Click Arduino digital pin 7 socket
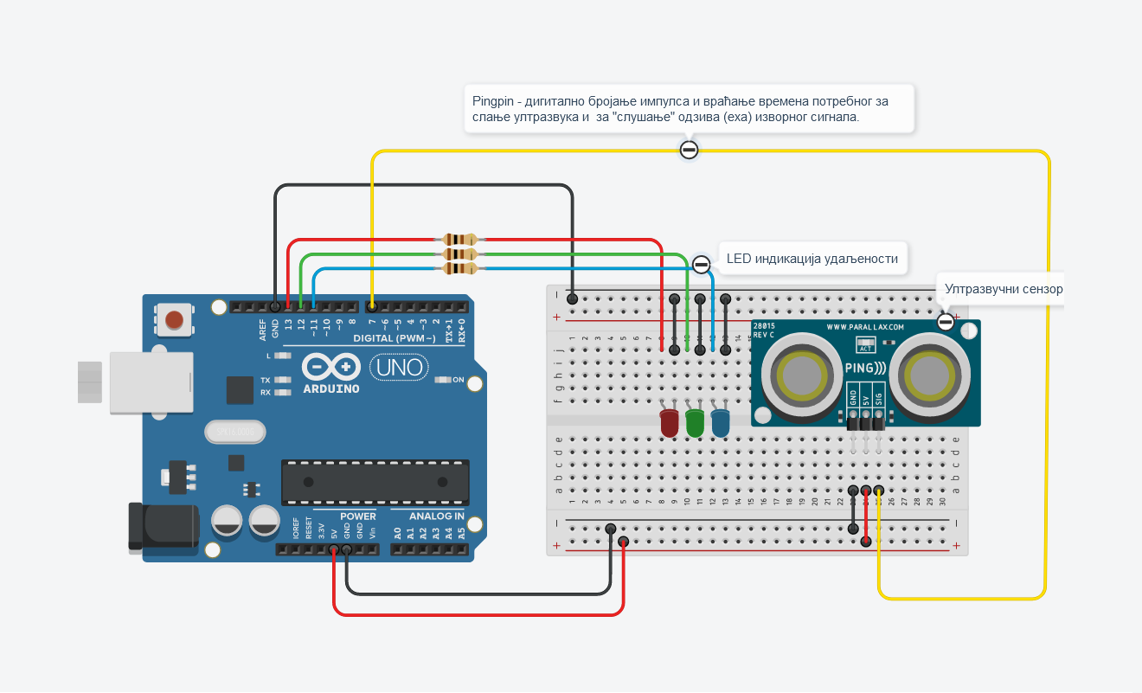 pos(372,306)
